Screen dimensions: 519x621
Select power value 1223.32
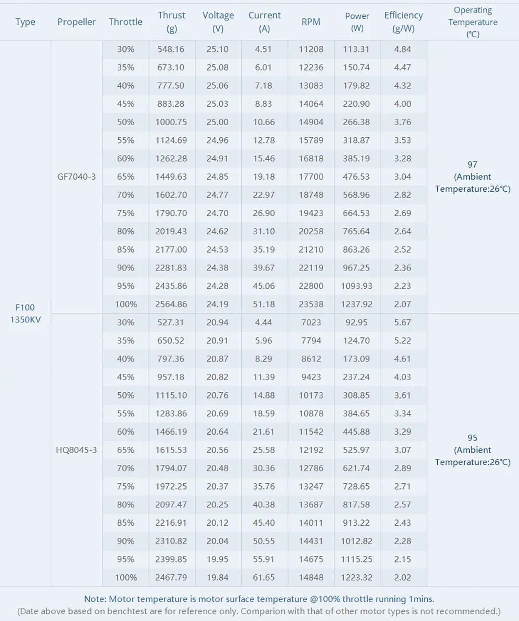pyautogui.click(x=357, y=577)
